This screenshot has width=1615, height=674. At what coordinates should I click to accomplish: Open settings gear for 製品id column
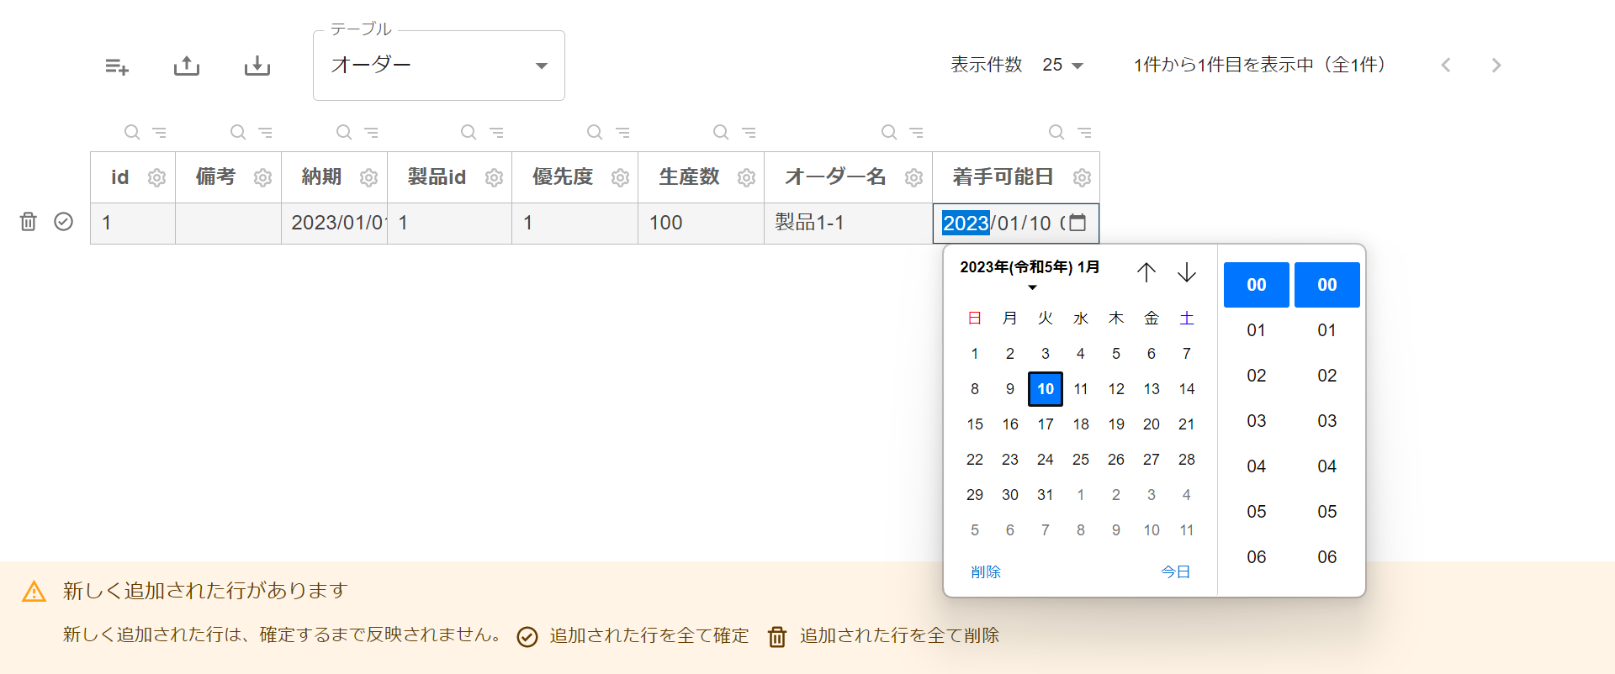(494, 177)
